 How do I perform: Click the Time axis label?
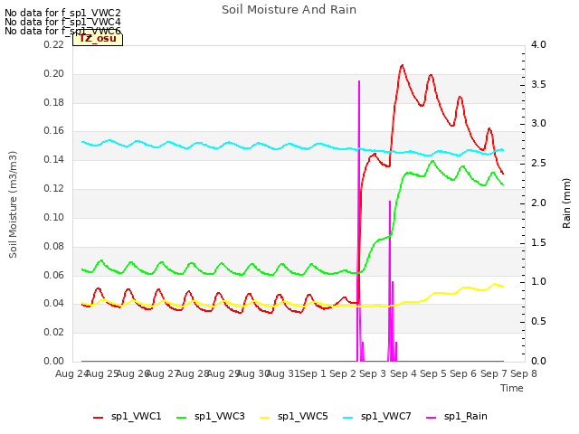(512, 388)
